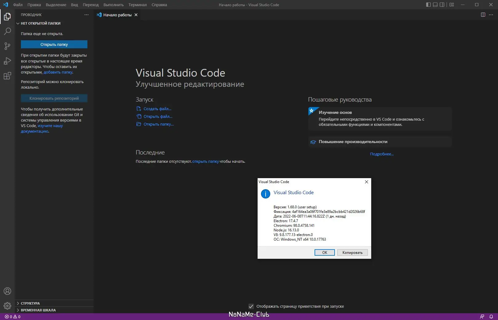Image resolution: width=498 pixels, height=320 pixels.
Task: Close the 'Начало работы' tab
Action: click(136, 15)
